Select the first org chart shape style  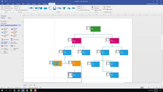point(31,8)
